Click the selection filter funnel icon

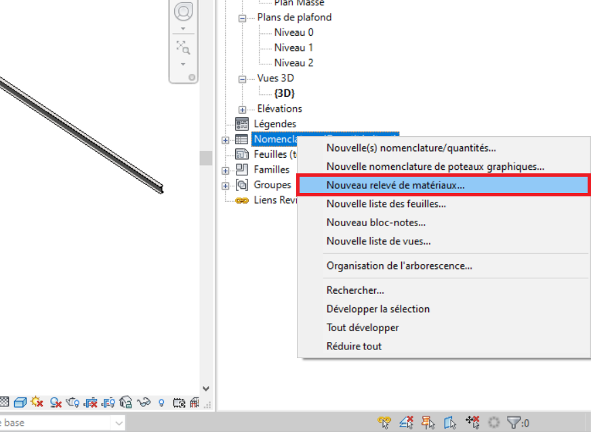pyautogui.click(x=515, y=423)
